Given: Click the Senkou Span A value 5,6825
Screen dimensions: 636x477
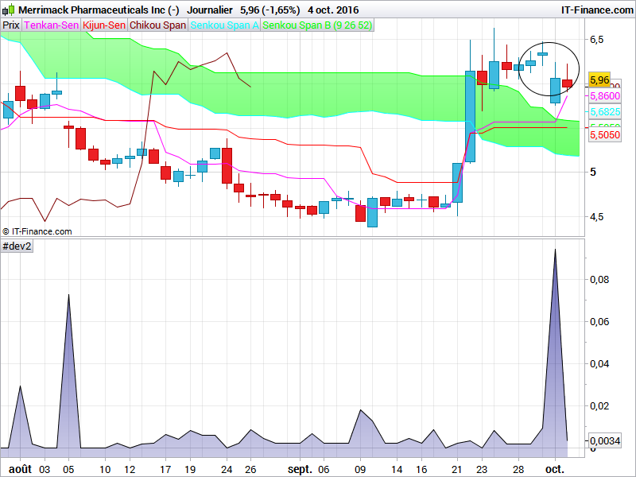Looking at the screenshot, I should pyautogui.click(x=605, y=112).
